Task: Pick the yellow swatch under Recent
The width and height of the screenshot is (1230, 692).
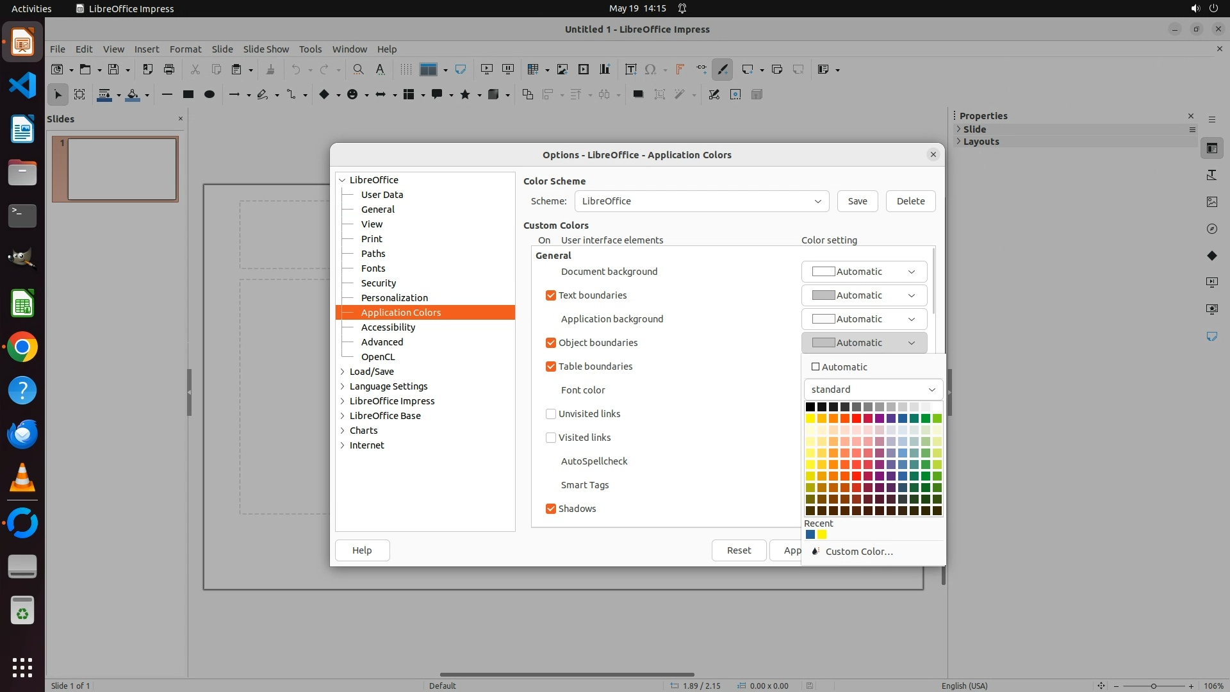Action: [x=822, y=534]
